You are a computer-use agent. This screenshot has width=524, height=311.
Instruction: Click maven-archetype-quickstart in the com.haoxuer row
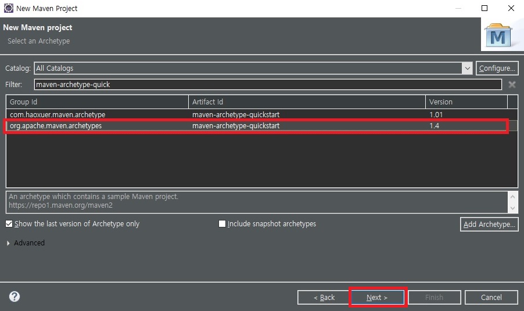click(x=236, y=114)
